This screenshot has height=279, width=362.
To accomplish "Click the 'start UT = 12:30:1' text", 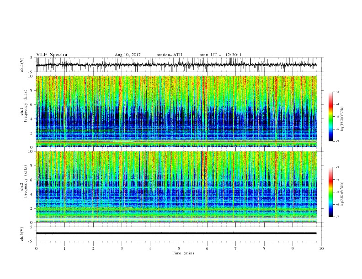I will pos(221,55).
